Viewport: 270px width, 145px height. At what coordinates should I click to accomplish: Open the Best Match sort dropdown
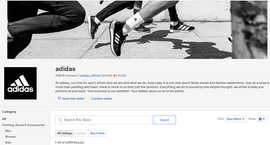tap(236, 119)
